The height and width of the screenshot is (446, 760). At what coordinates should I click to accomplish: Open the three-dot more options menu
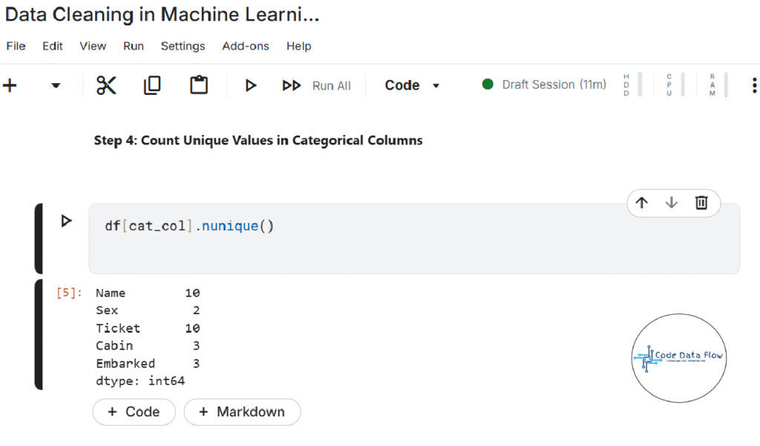tap(754, 85)
